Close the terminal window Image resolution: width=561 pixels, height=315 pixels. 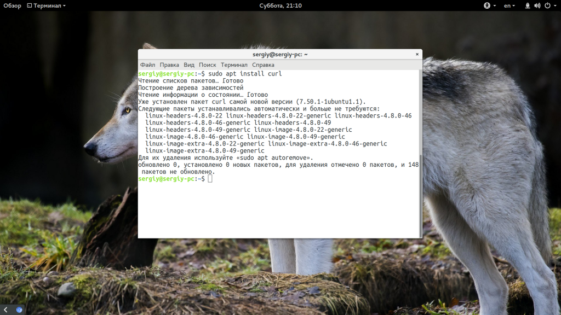coord(417,54)
